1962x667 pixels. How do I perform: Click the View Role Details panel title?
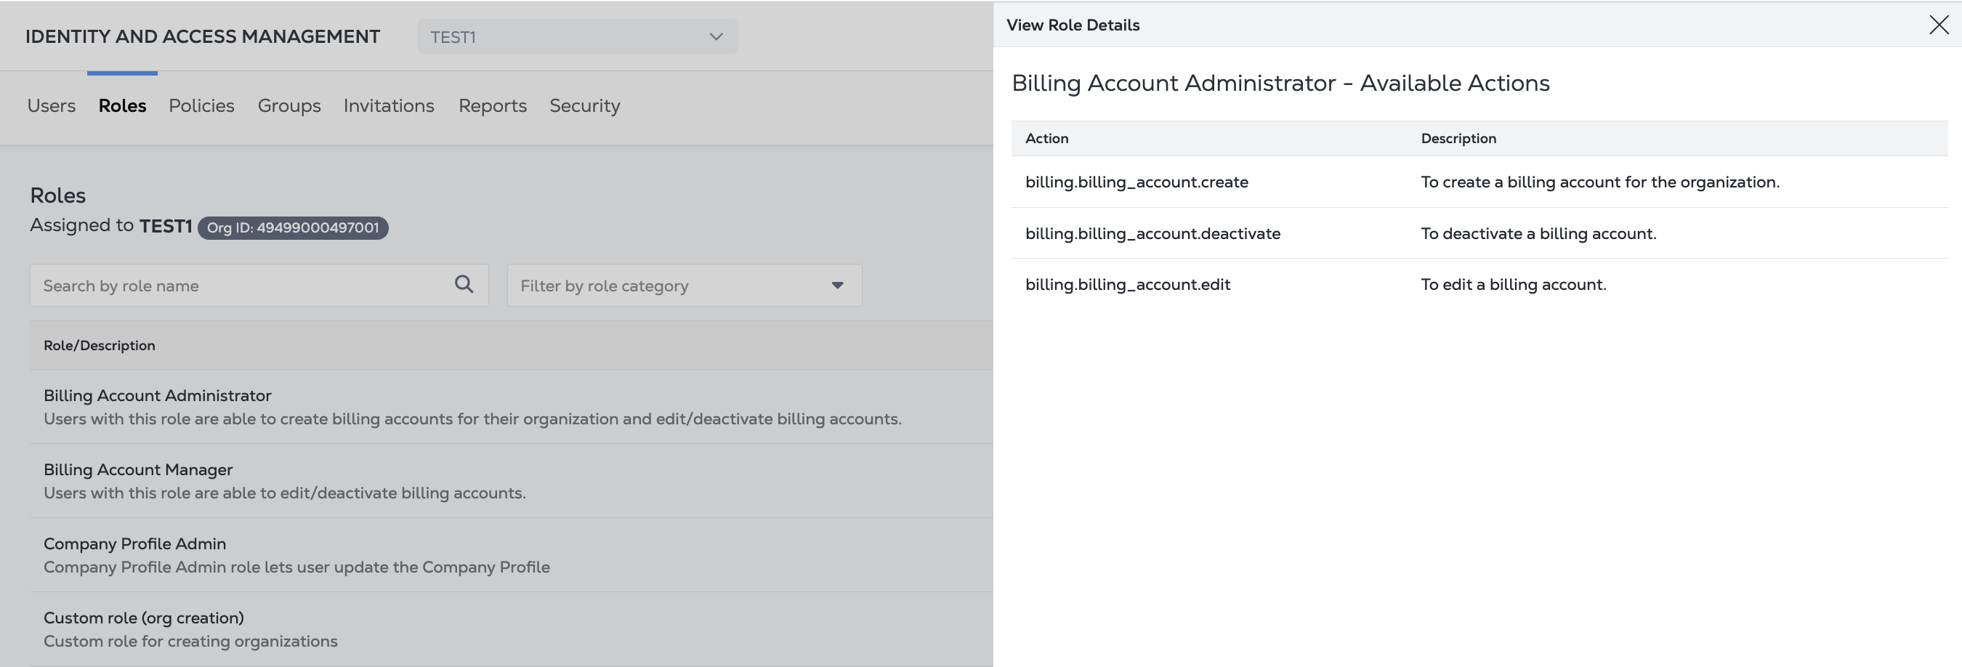[1073, 25]
